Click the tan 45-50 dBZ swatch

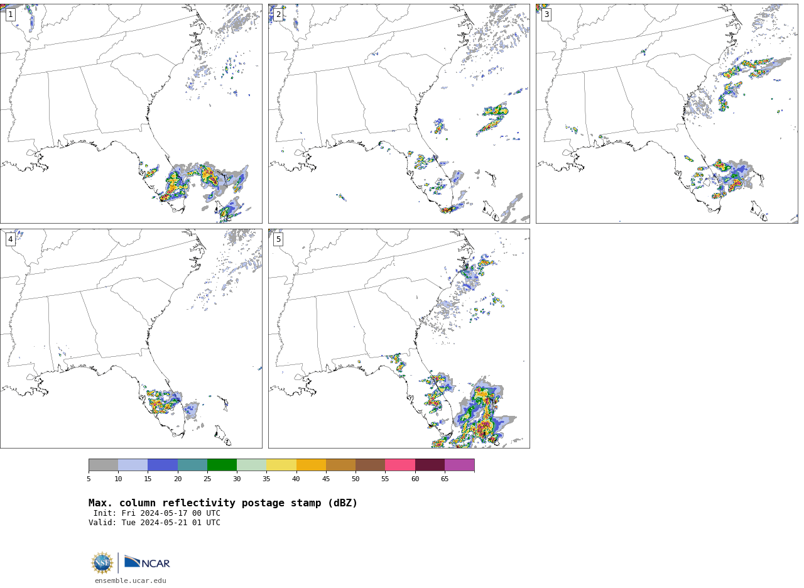pyautogui.click(x=340, y=465)
